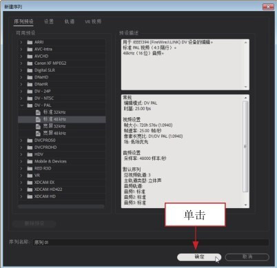This screenshot has width=277, height=268.
Task: Expand the XDCAM HD422 folder
Action: tap(21, 189)
